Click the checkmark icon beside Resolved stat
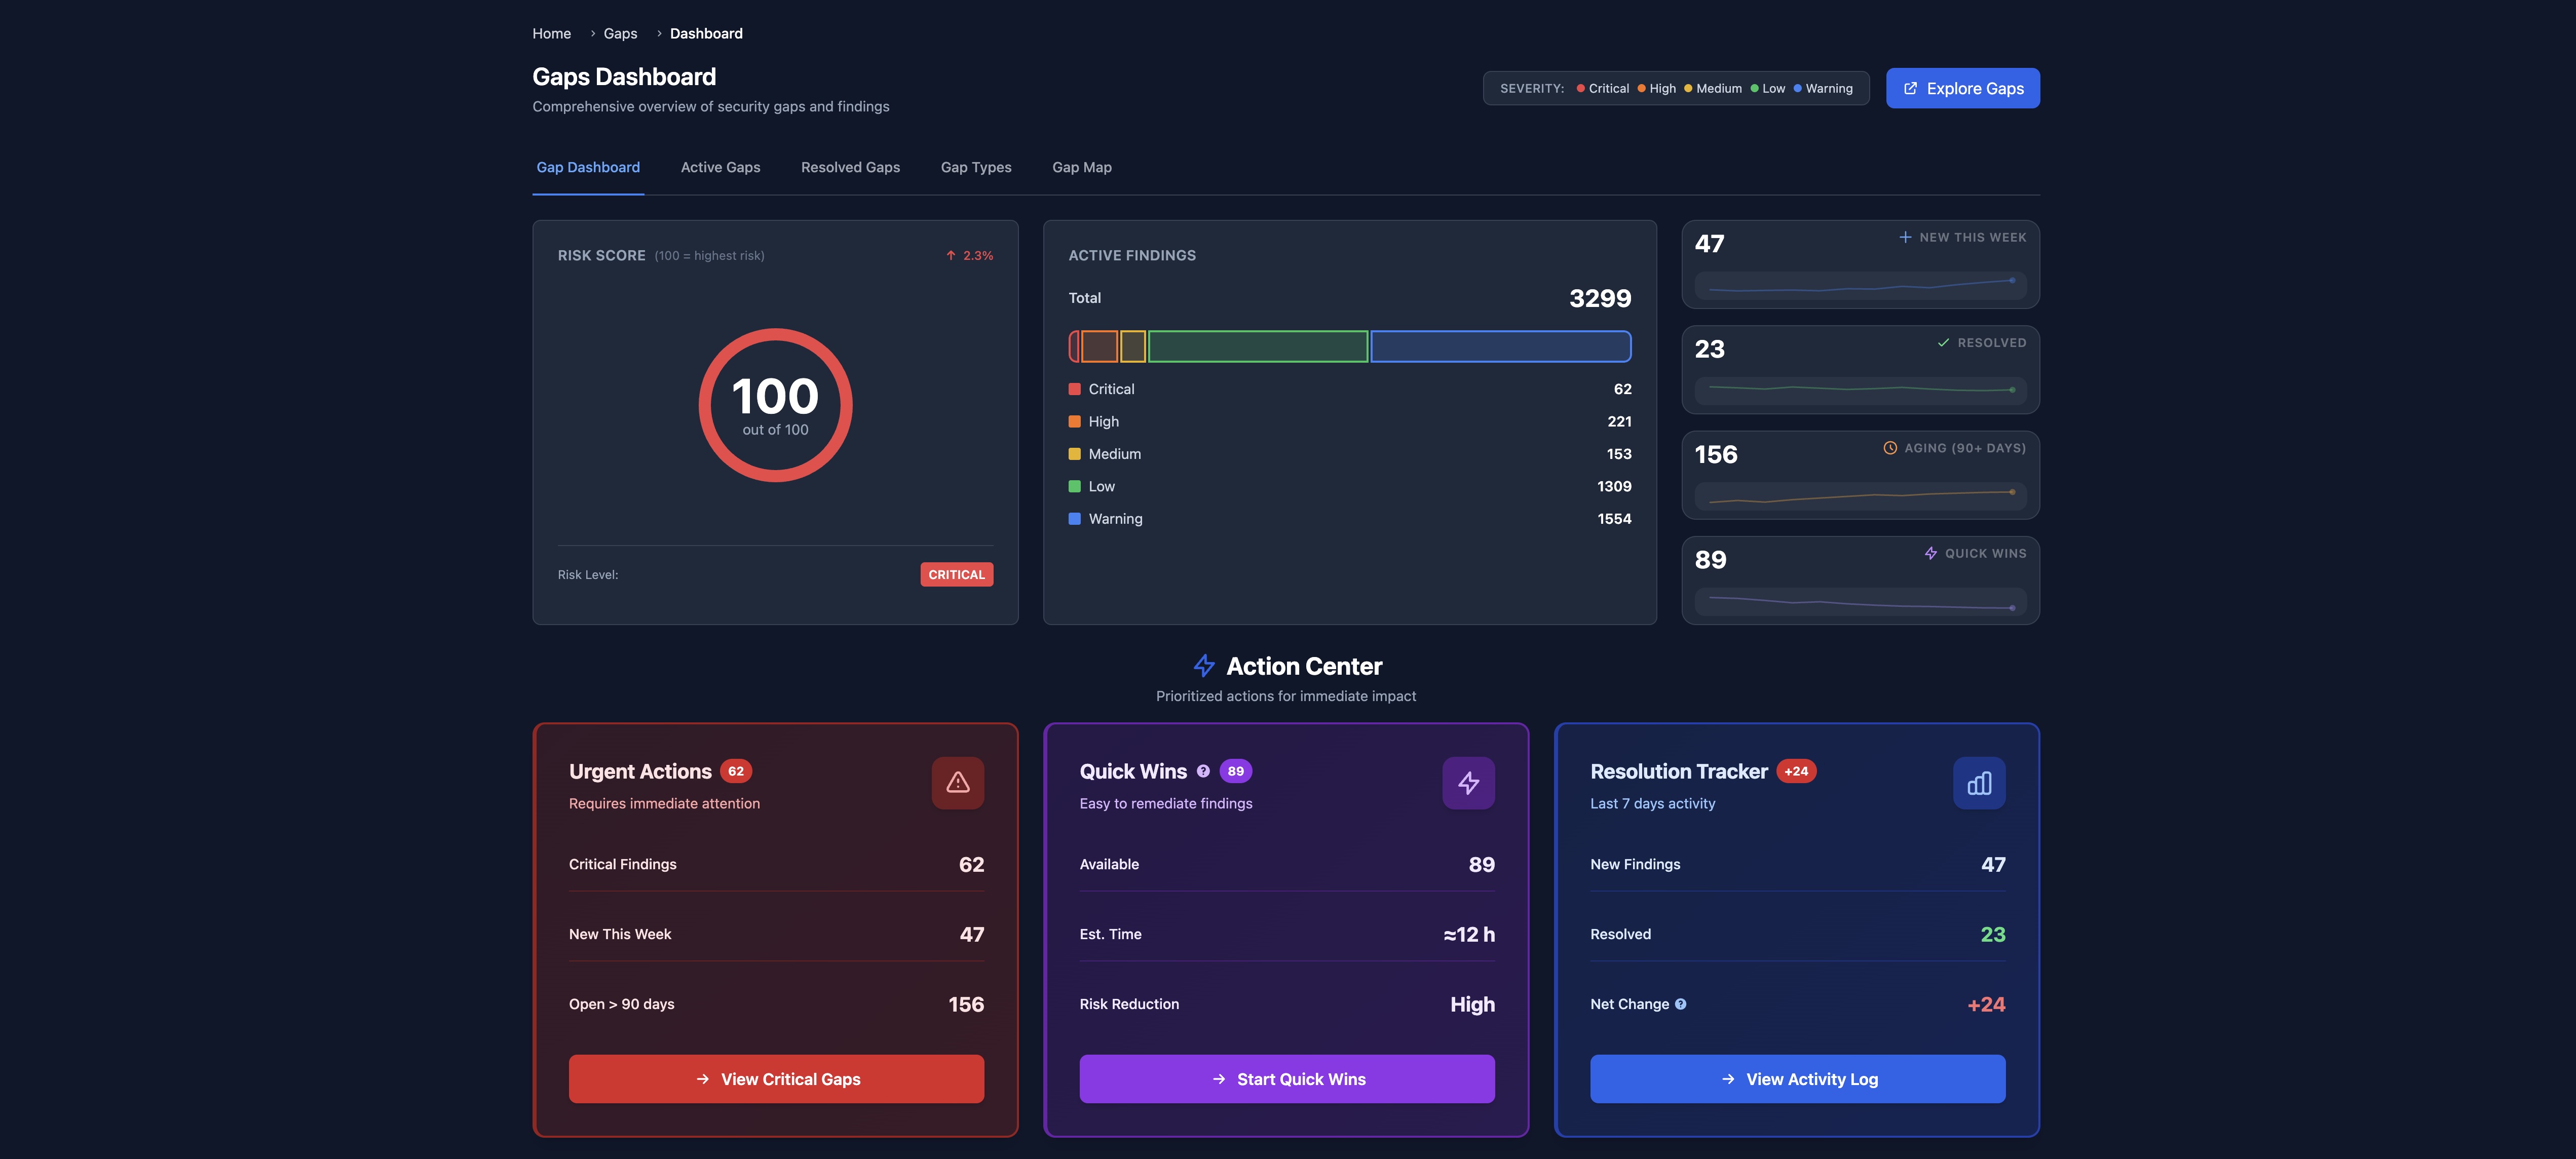This screenshot has width=2576, height=1159. click(x=1942, y=342)
